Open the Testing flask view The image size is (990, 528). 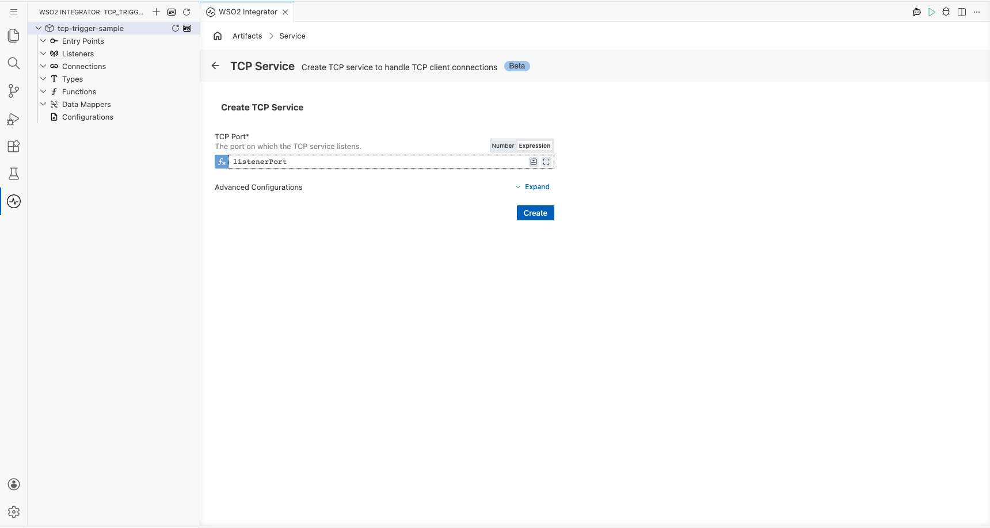pos(14,174)
